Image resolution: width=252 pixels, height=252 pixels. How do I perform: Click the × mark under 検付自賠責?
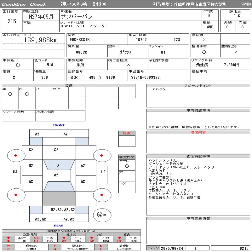coord(128,65)
